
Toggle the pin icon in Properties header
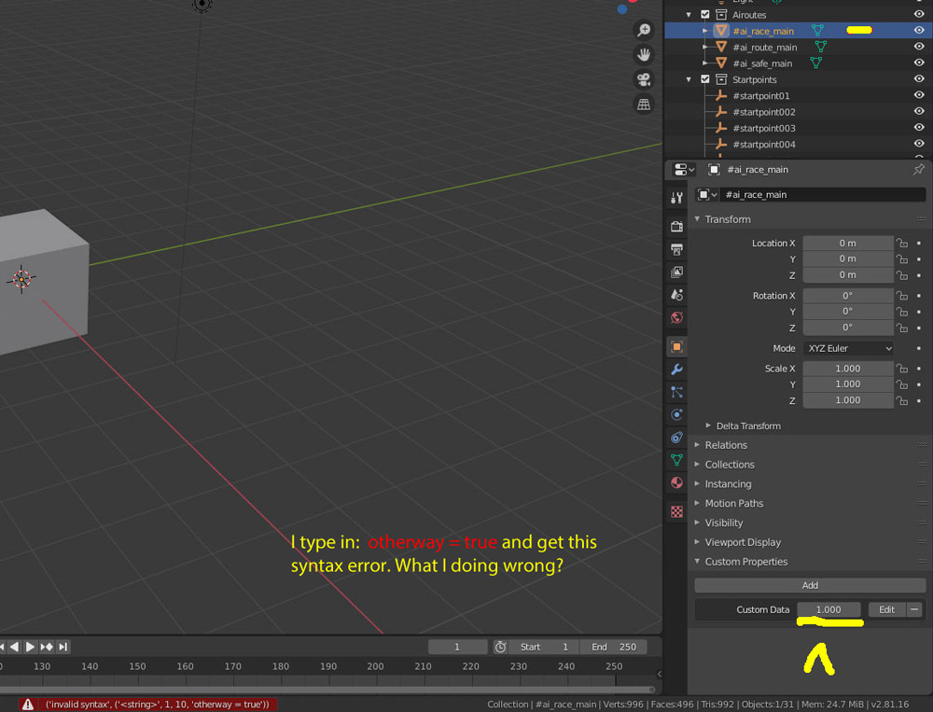pos(918,170)
